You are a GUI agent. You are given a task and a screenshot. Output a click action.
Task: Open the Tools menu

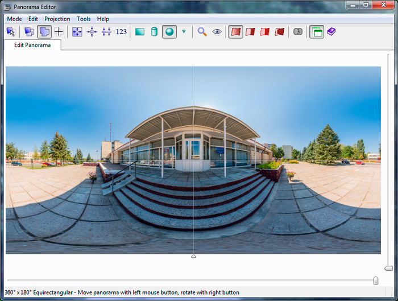[84, 19]
